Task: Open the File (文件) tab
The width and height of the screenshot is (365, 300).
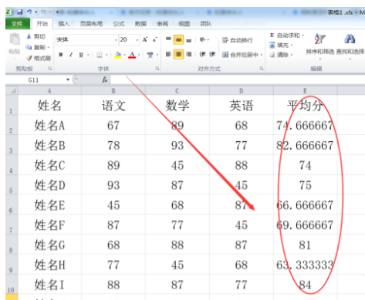Action: (17, 24)
